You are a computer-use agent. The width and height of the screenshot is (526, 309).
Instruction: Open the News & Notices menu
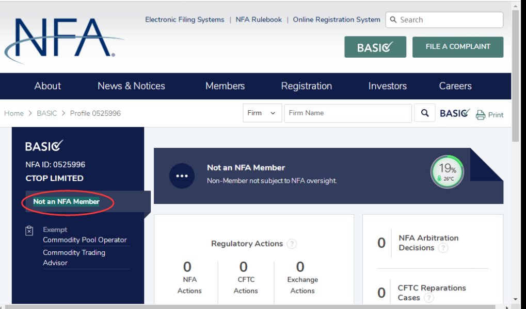131,86
